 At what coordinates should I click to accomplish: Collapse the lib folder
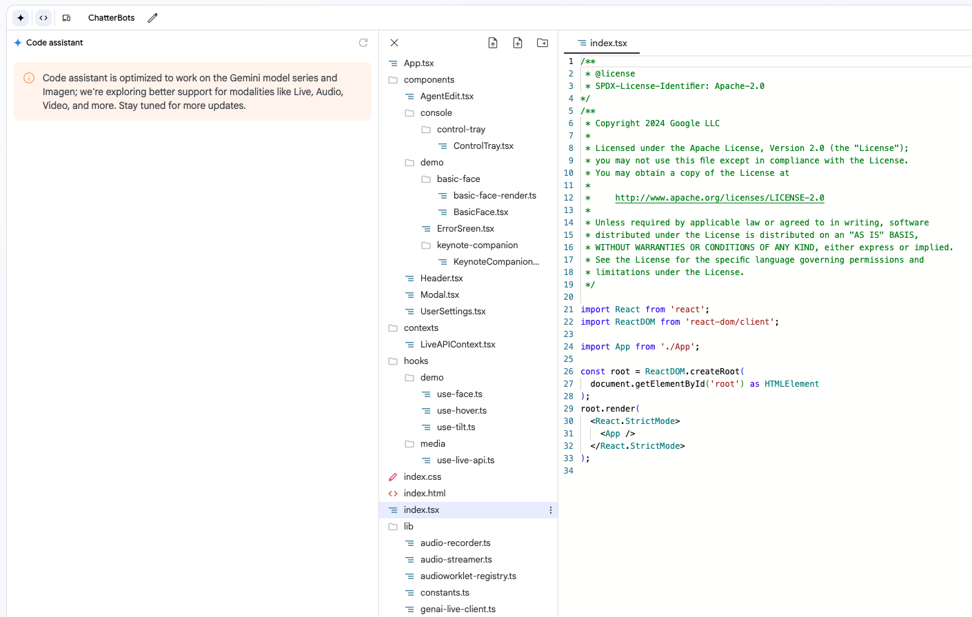[408, 527]
